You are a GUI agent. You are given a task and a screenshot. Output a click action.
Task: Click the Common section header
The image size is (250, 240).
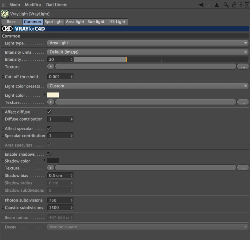click(125, 36)
